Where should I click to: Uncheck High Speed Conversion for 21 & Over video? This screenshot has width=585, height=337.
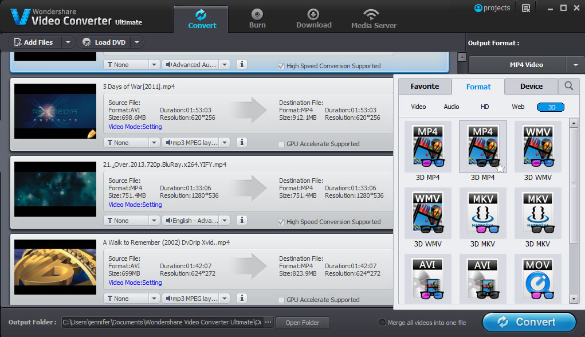[281, 222]
